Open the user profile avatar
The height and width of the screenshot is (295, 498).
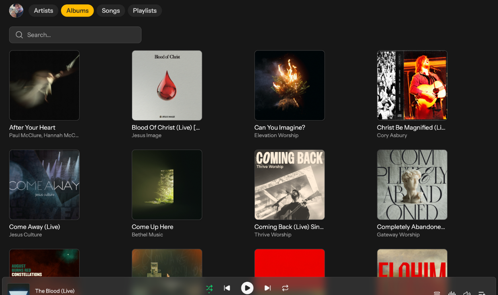16,11
